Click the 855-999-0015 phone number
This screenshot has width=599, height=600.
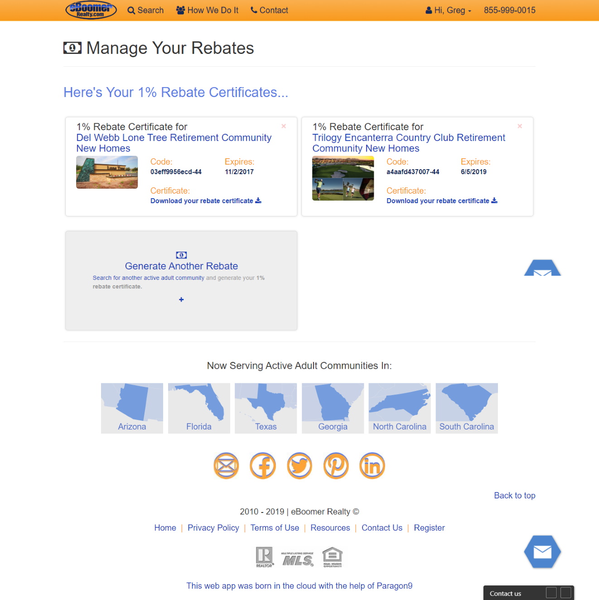click(x=510, y=10)
